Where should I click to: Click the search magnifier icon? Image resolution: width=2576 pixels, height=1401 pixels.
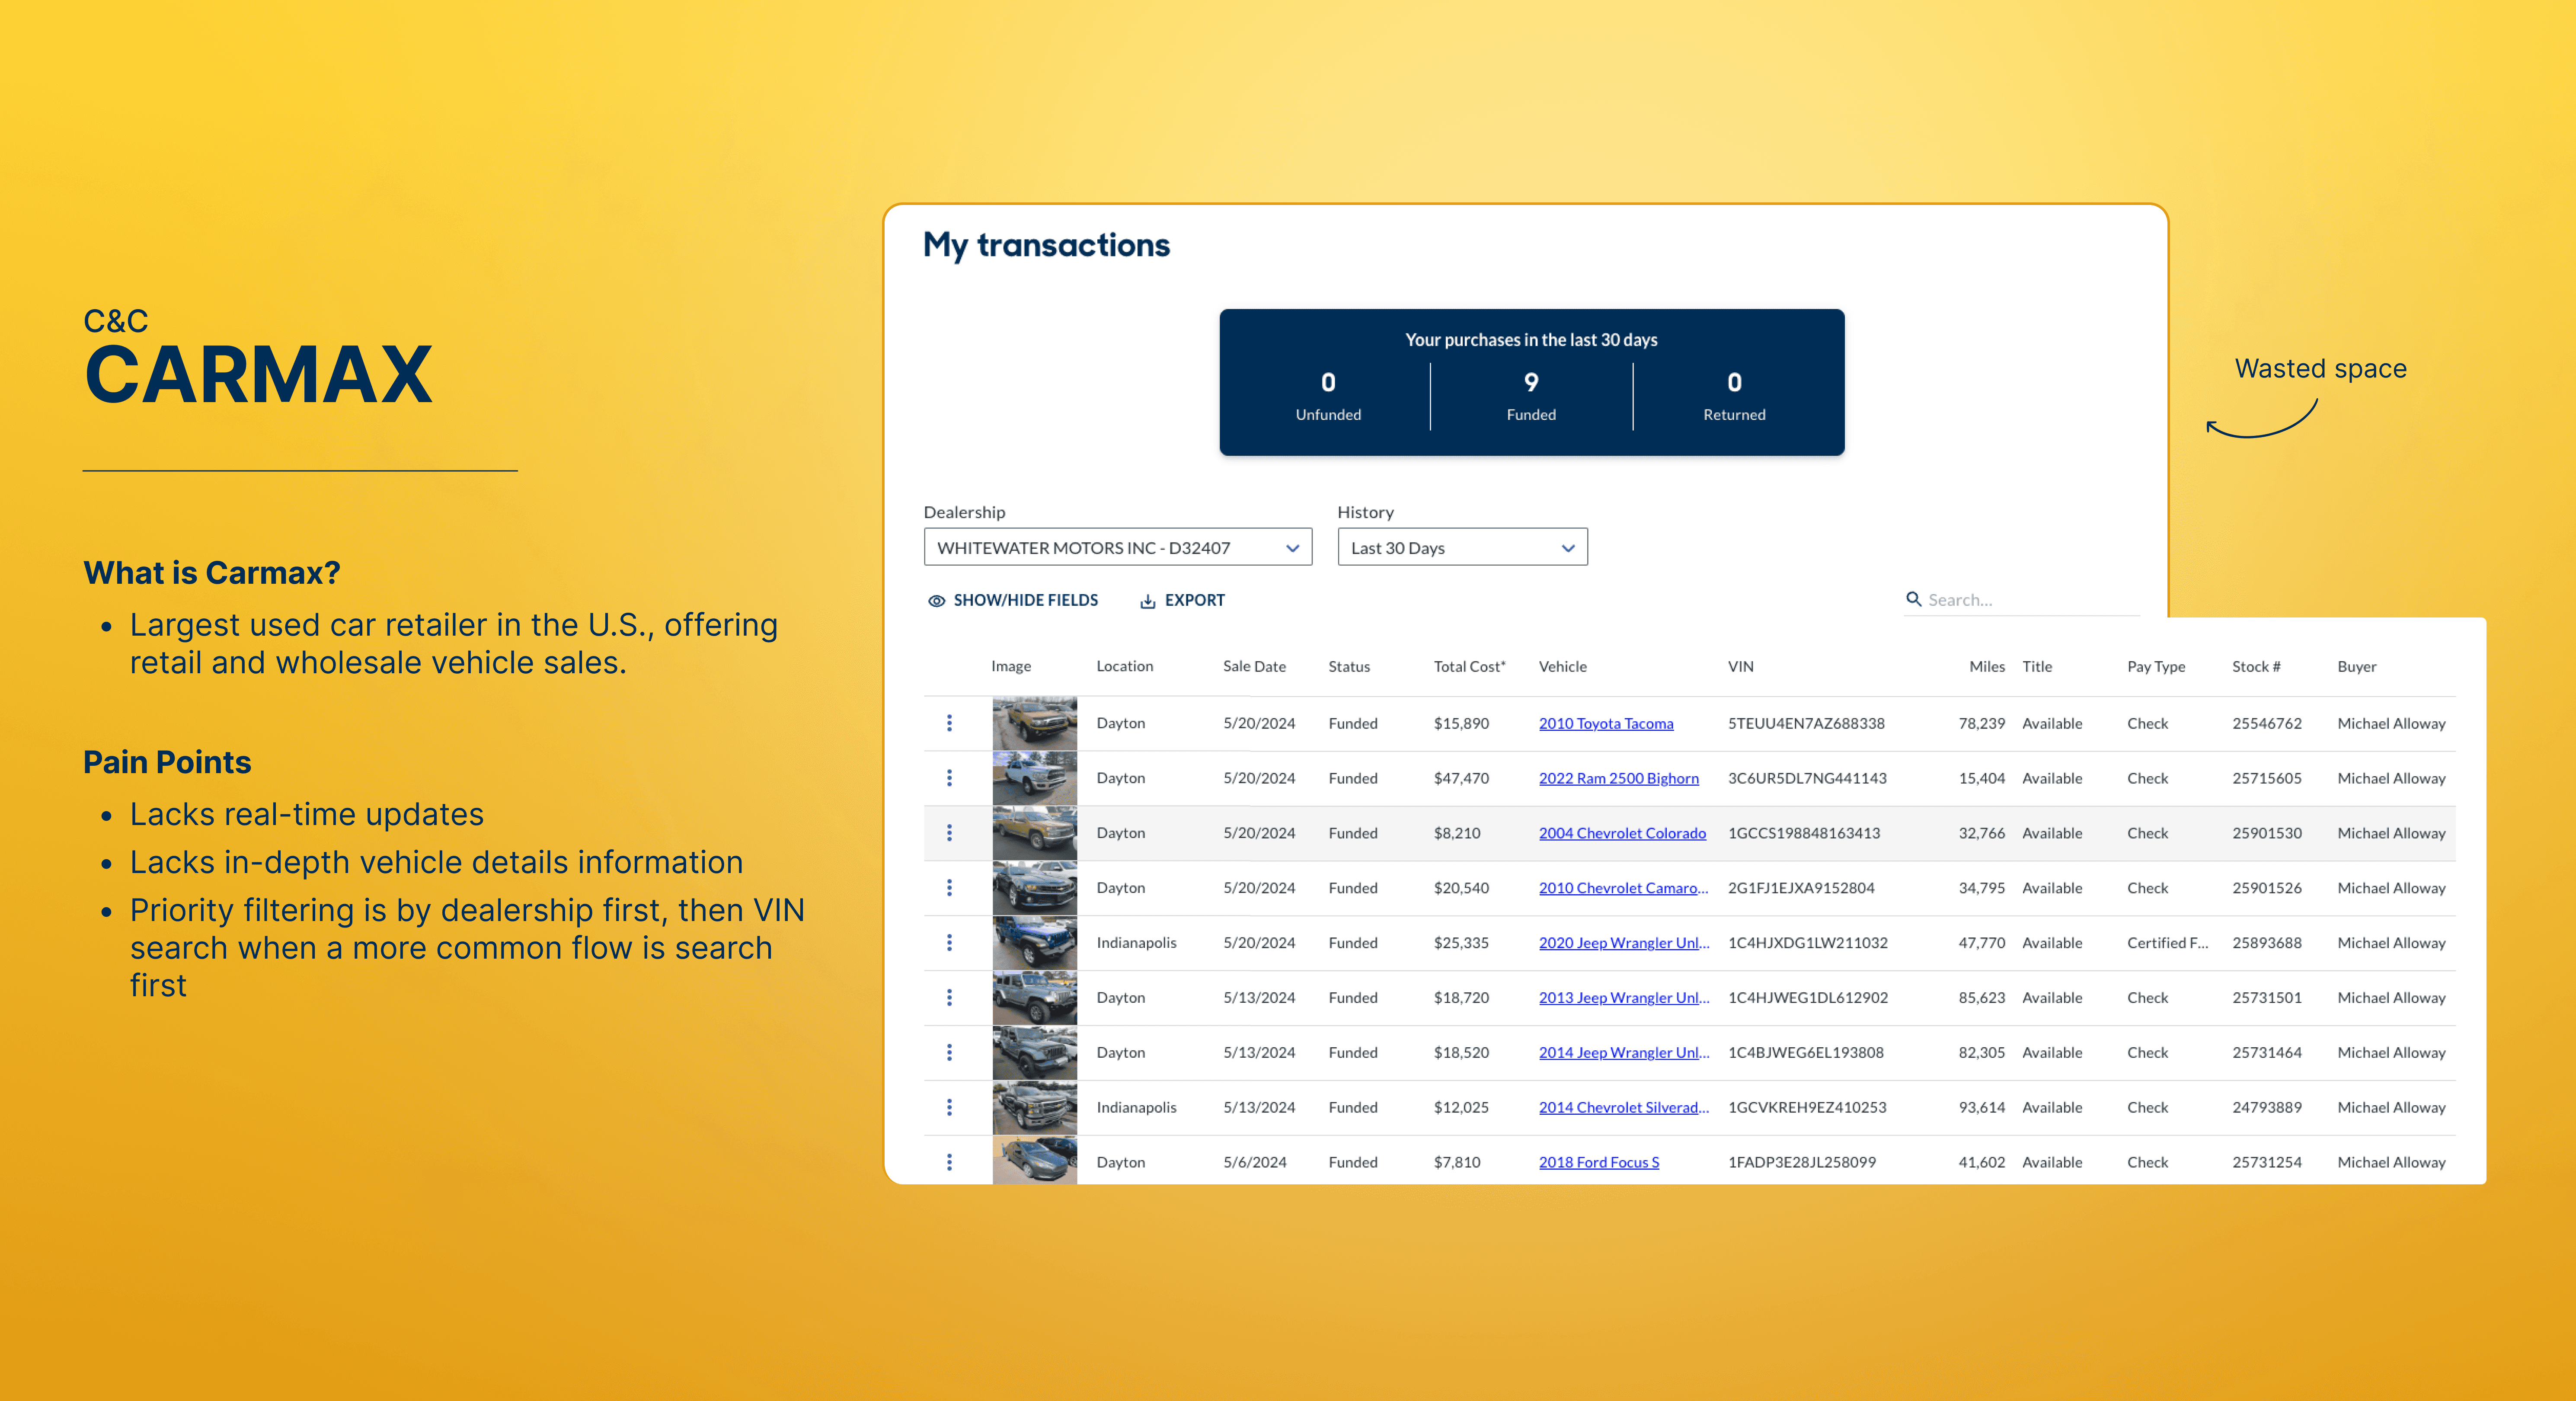pyautogui.click(x=1913, y=599)
